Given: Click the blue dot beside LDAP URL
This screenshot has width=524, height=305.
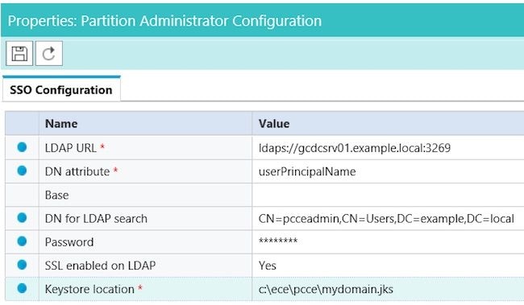Looking at the screenshot, I should point(22,147).
